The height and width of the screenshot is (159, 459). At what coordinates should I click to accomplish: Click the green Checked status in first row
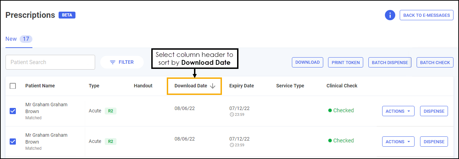(x=341, y=110)
